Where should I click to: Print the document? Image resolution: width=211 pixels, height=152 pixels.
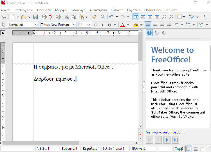click(44, 17)
